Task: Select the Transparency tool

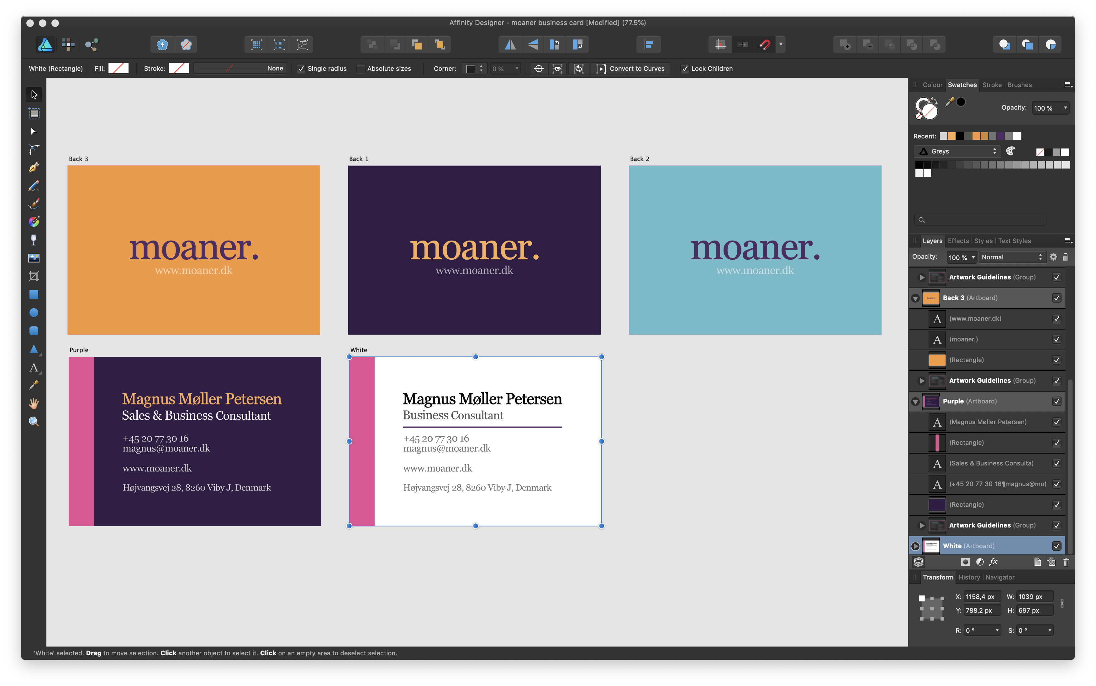Action: [34, 240]
